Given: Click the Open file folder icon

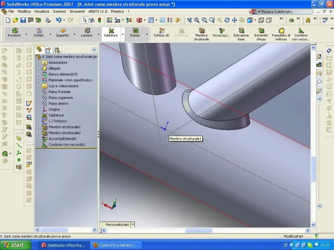Looking at the screenshot, I should click(15, 20).
